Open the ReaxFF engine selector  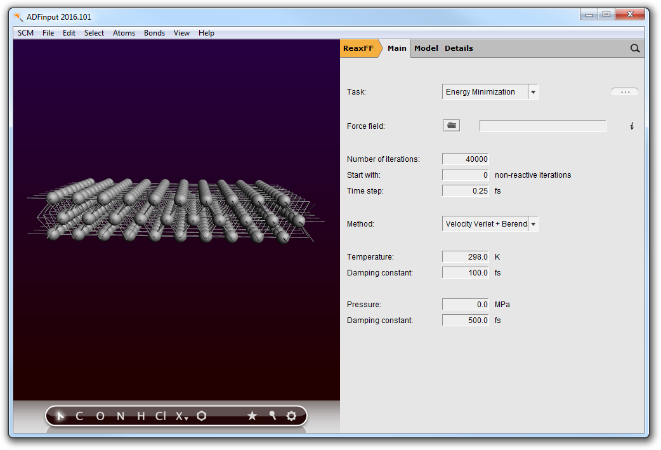(359, 48)
